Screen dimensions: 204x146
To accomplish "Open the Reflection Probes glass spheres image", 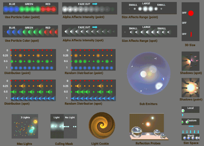I will tap(149, 127).
